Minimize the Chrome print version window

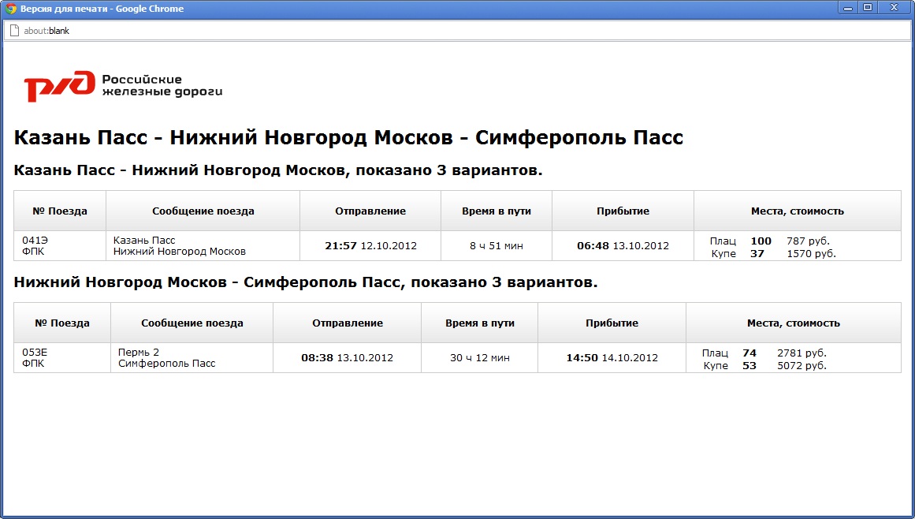point(849,8)
